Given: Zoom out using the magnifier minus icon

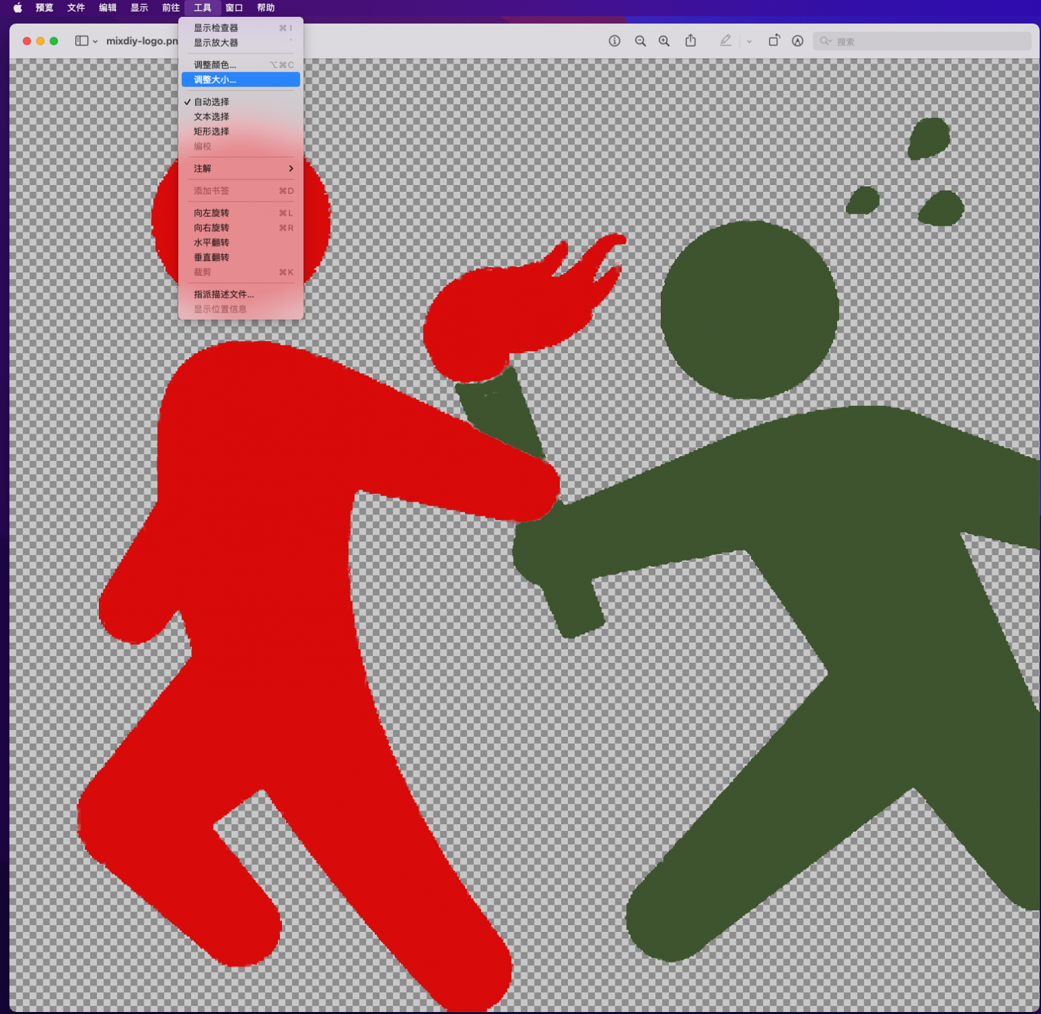Looking at the screenshot, I should [640, 41].
